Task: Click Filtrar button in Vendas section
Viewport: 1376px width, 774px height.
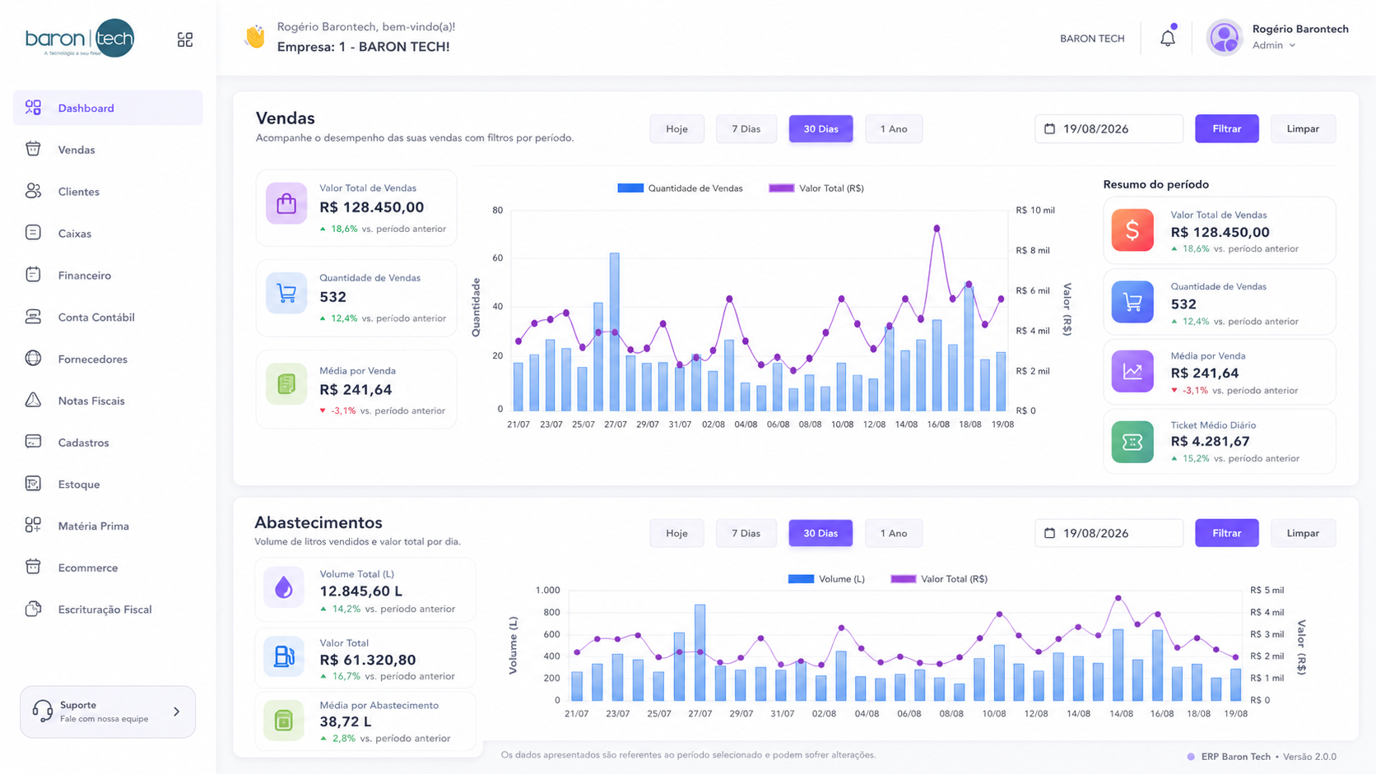Action: [1226, 128]
